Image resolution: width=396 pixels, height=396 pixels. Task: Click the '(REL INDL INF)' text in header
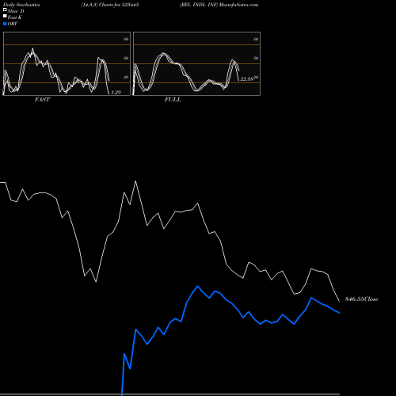coord(199,5)
